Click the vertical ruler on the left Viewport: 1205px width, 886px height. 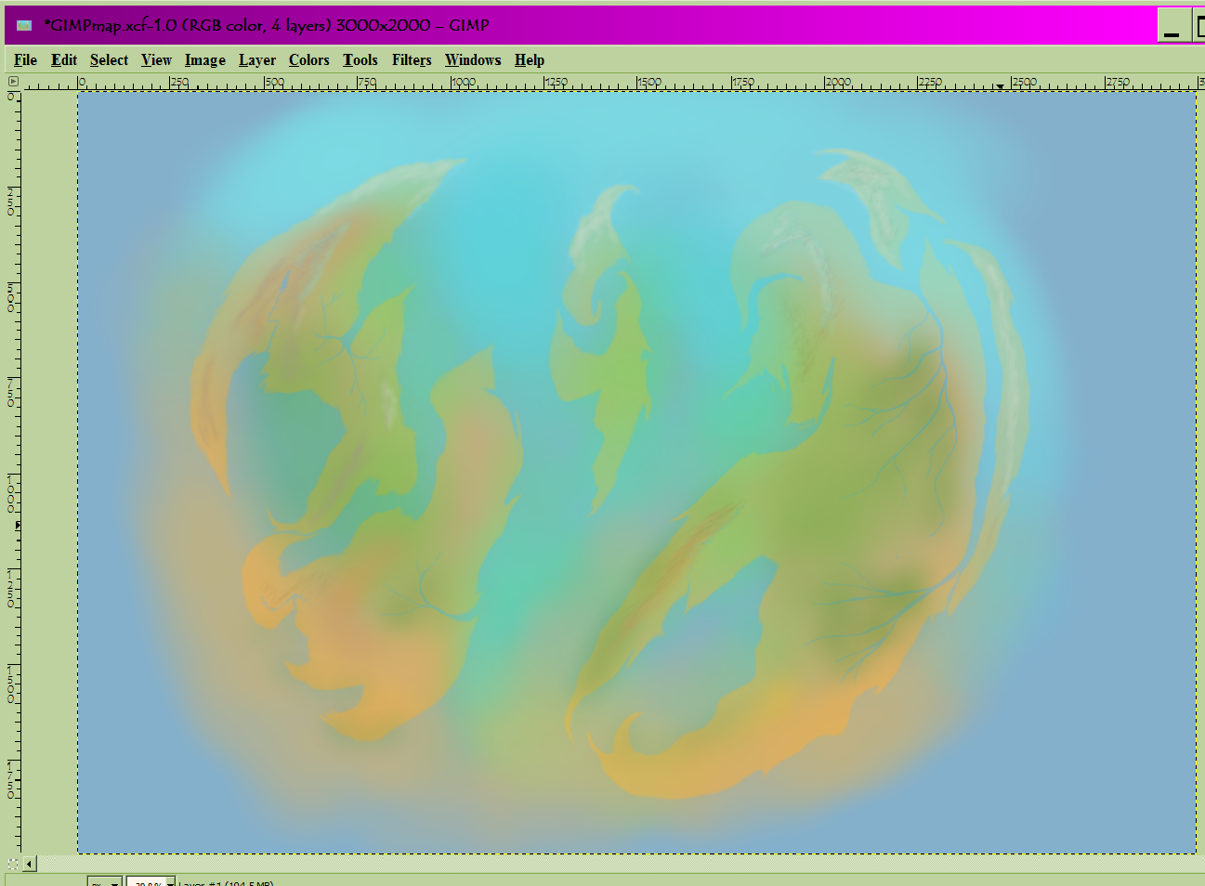coord(12,472)
